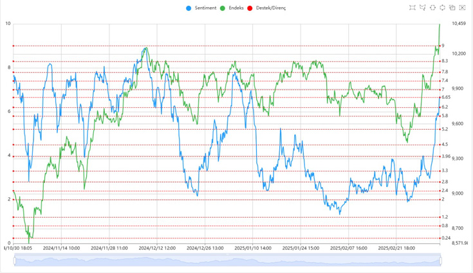Click the 6.65 level label on right
Viewport: 473px width, 273px height.
[446, 98]
